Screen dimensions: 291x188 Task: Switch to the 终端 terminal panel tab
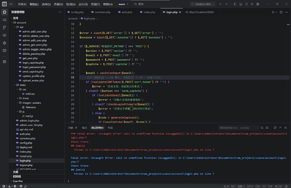coord(110,128)
